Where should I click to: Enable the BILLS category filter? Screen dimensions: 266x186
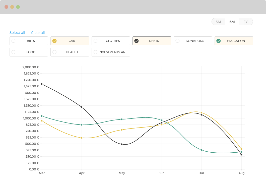29,41
